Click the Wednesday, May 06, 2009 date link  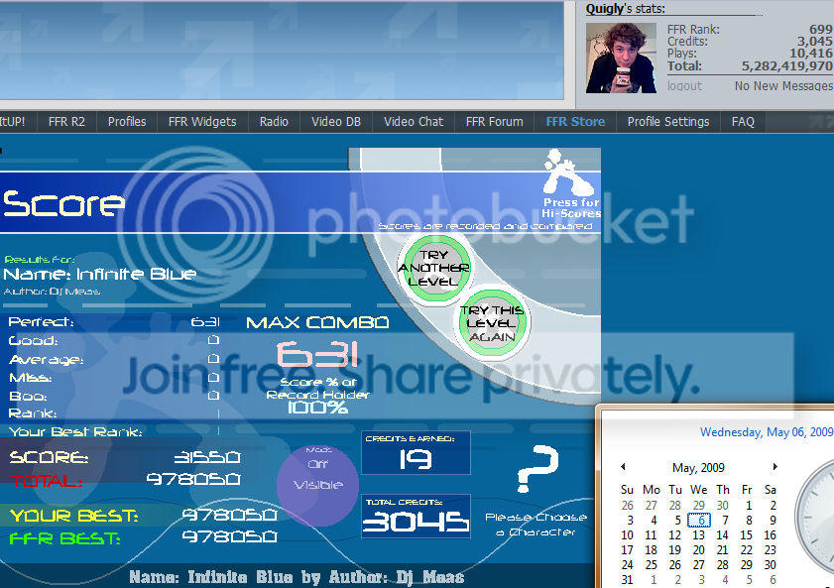tap(766, 432)
